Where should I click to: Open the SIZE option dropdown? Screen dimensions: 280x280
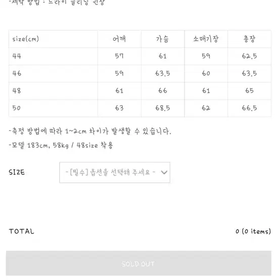pyautogui.click(x=115, y=172)
